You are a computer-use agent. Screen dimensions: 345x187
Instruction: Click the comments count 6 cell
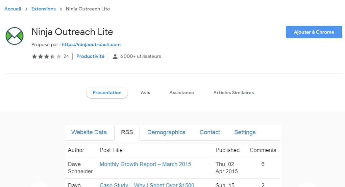point(263,164)
